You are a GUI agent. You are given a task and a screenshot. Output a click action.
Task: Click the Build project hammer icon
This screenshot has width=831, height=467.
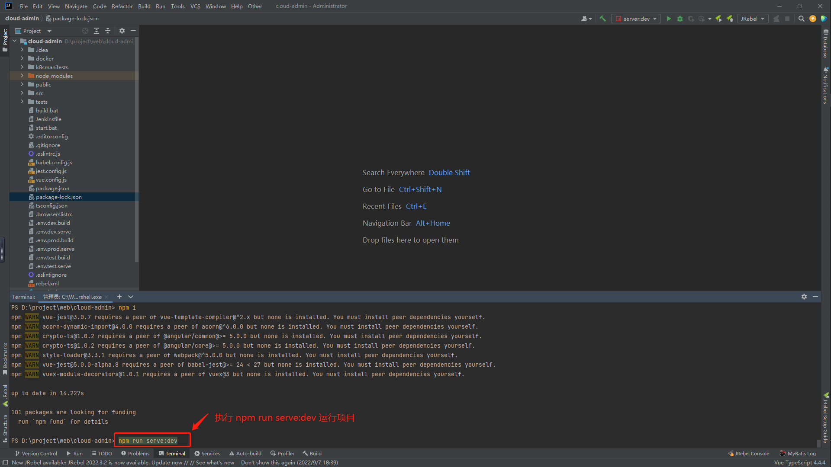602,19
